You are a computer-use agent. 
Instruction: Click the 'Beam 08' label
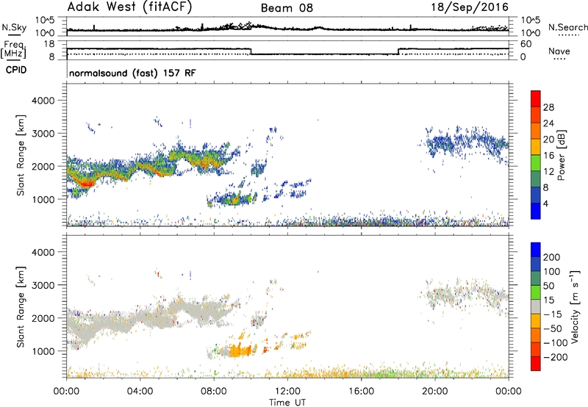click(287, 8)
